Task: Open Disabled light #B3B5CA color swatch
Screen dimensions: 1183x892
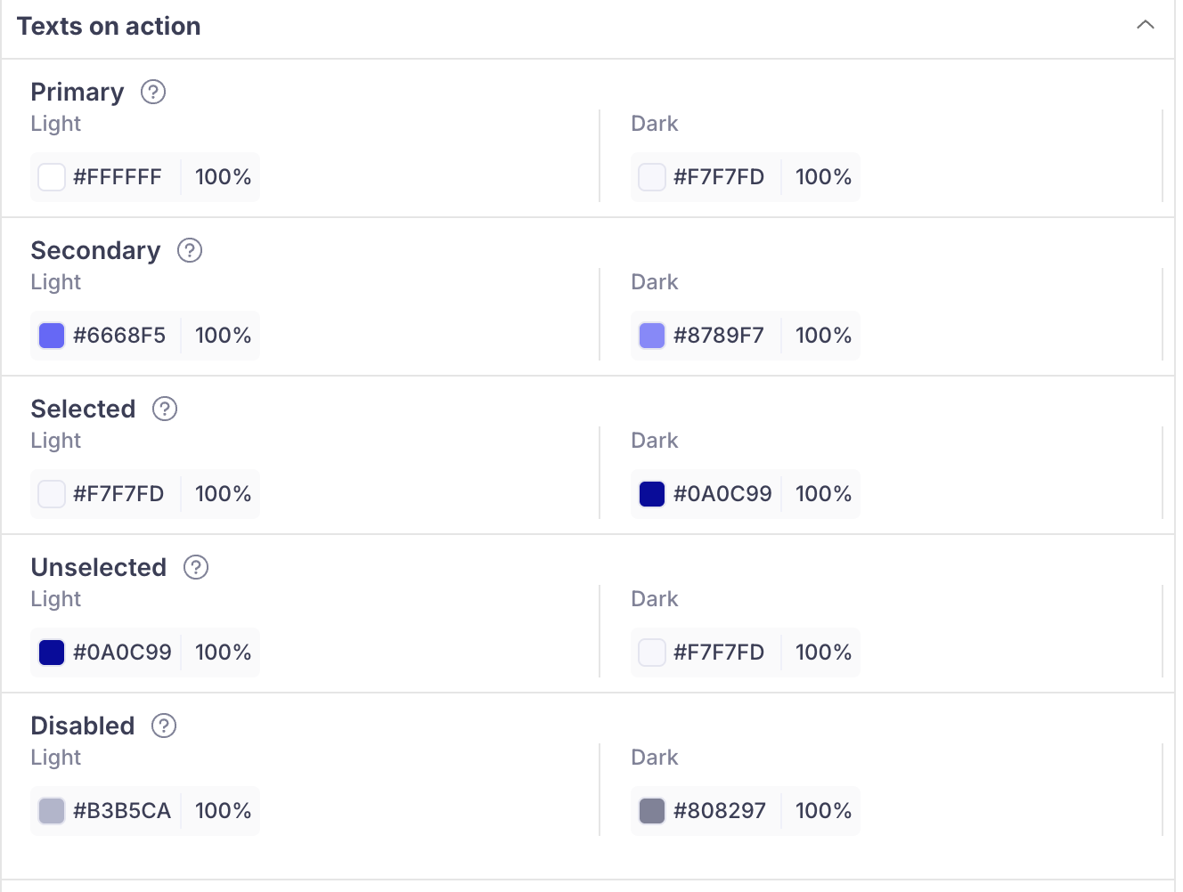Action: click(52, 811)
